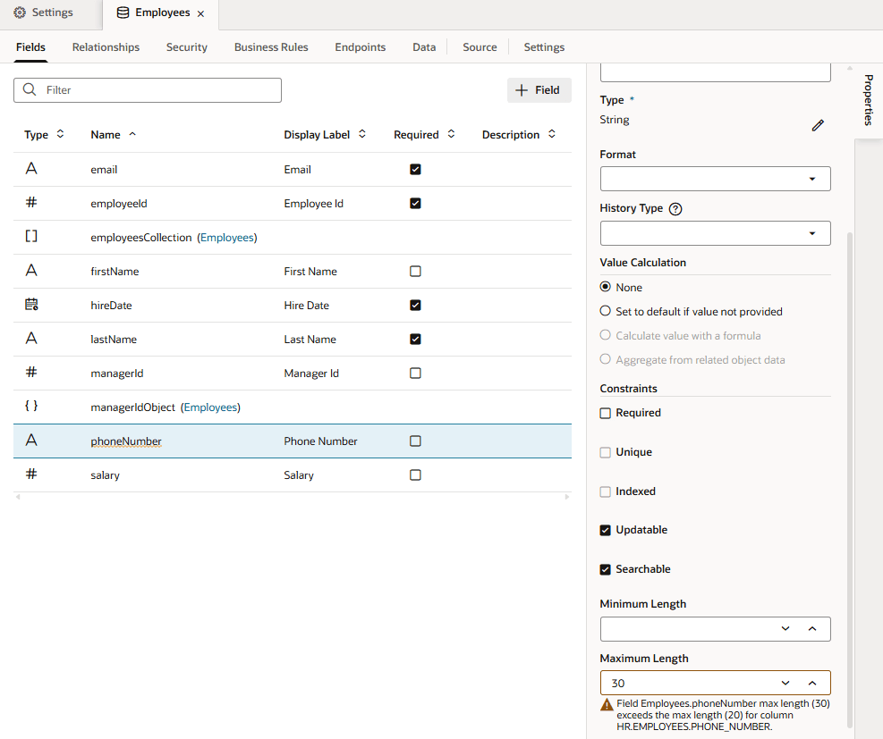
Task: Click the pencil icon to edit Type
Action: [818, 125]
